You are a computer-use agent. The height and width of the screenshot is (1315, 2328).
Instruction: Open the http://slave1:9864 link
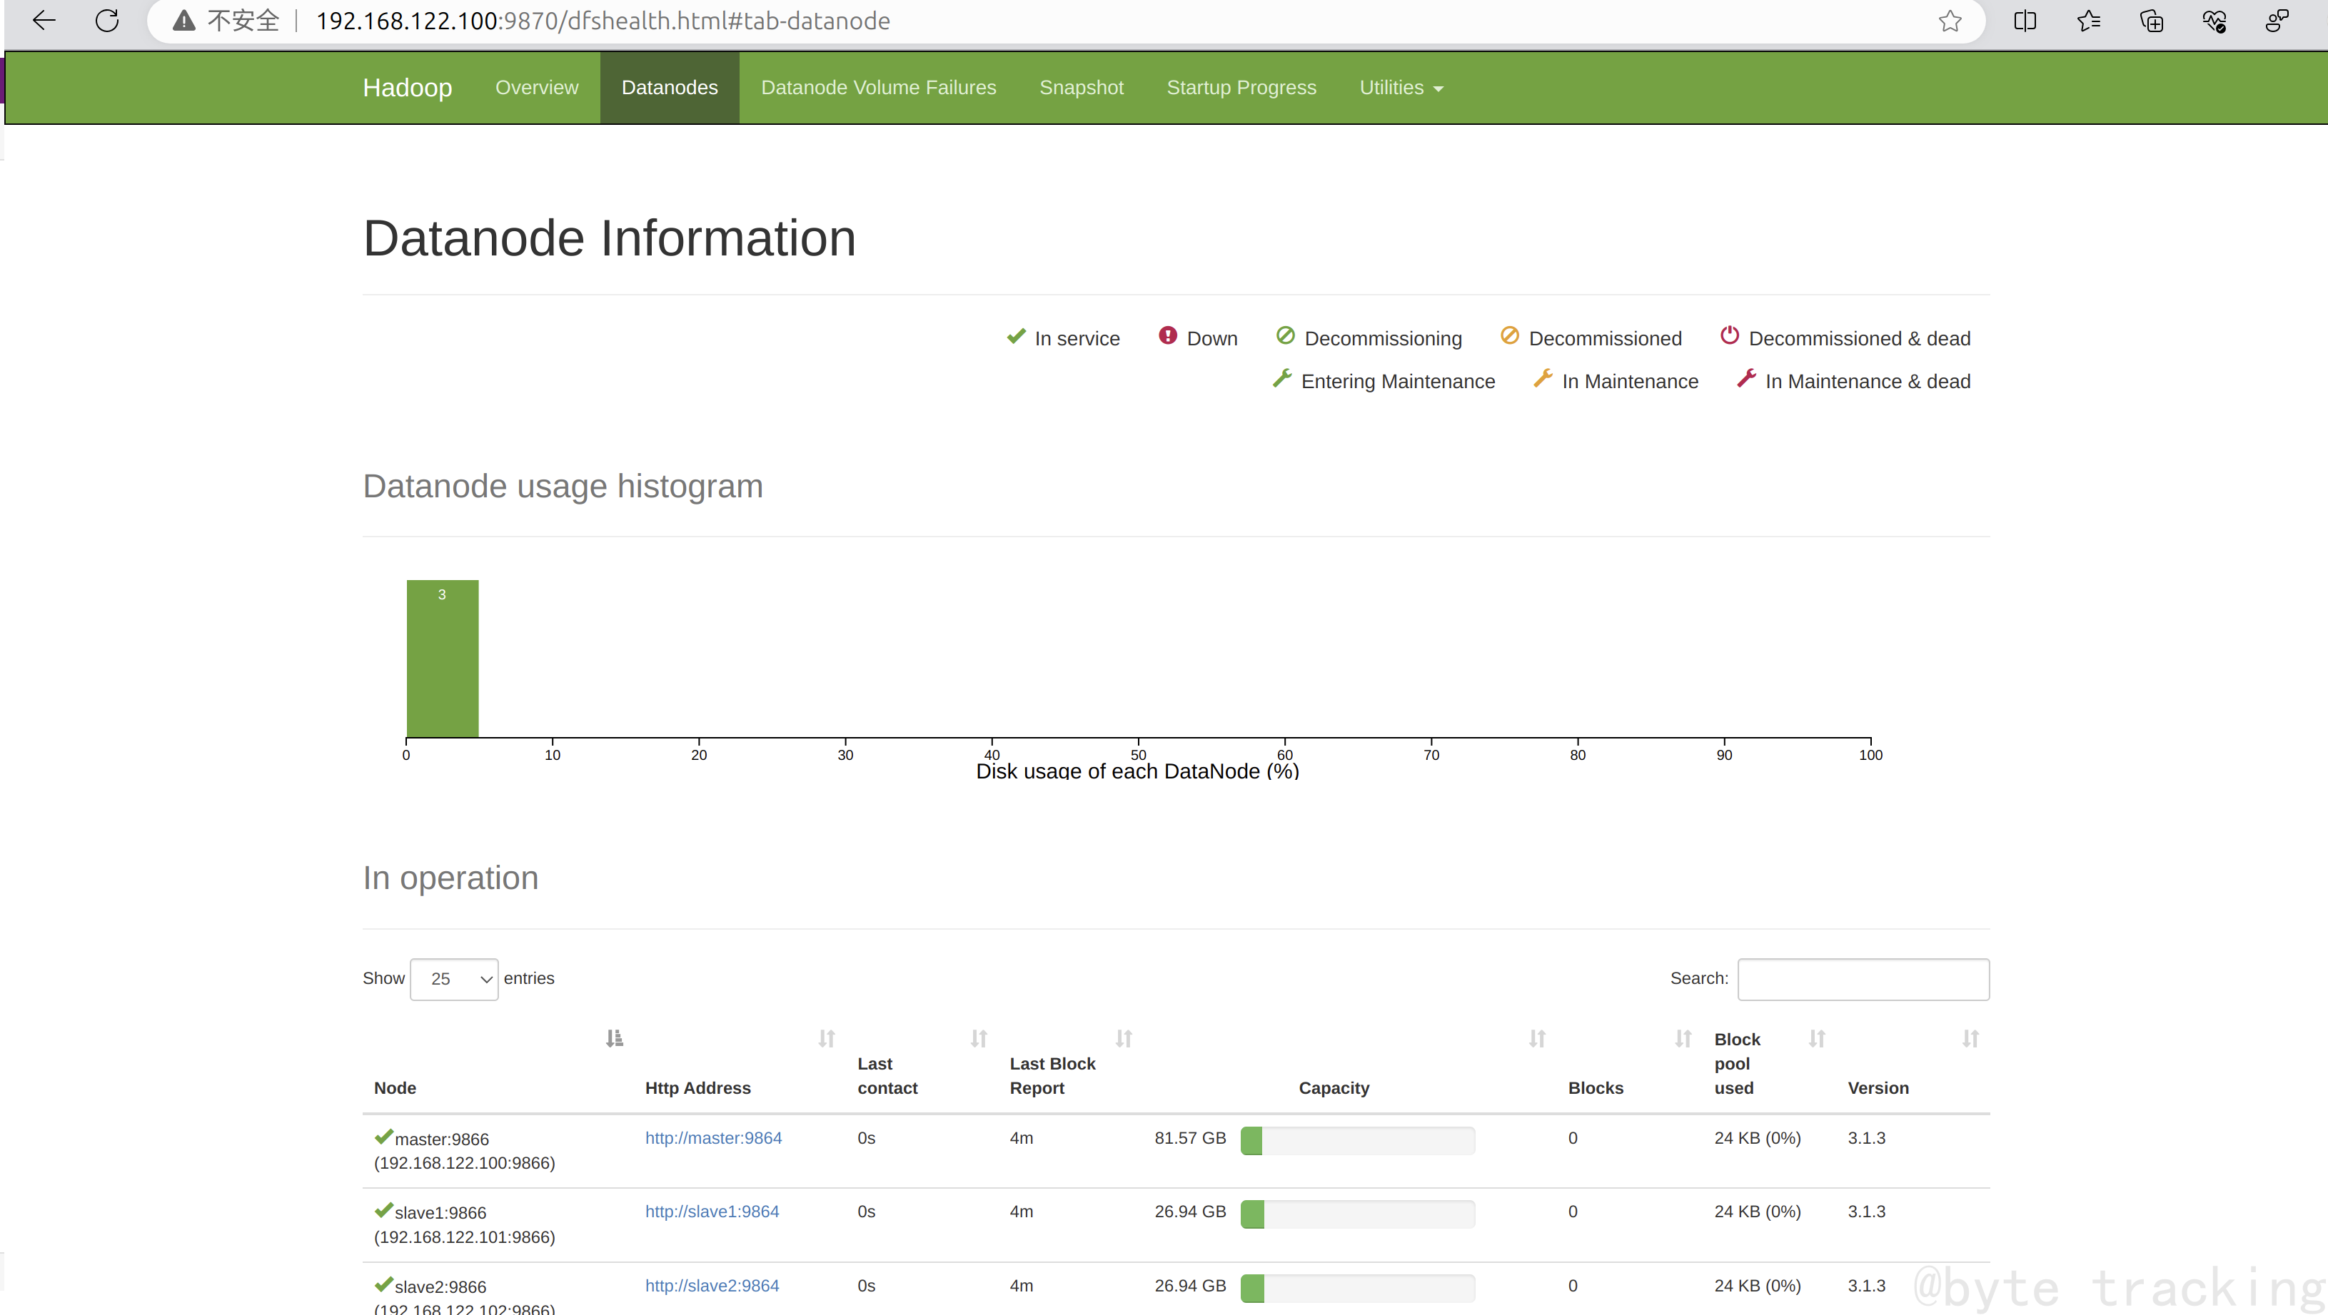pos(711,1211)
